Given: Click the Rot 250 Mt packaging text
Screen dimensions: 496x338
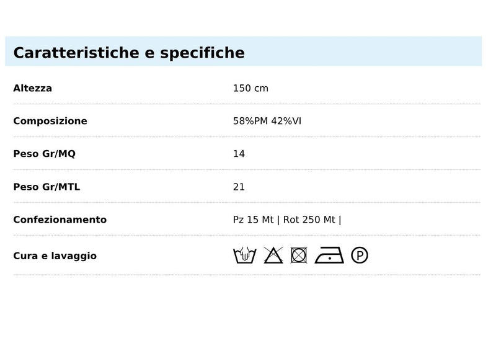Looking at the screenshot, I should [x=309, y=220].
